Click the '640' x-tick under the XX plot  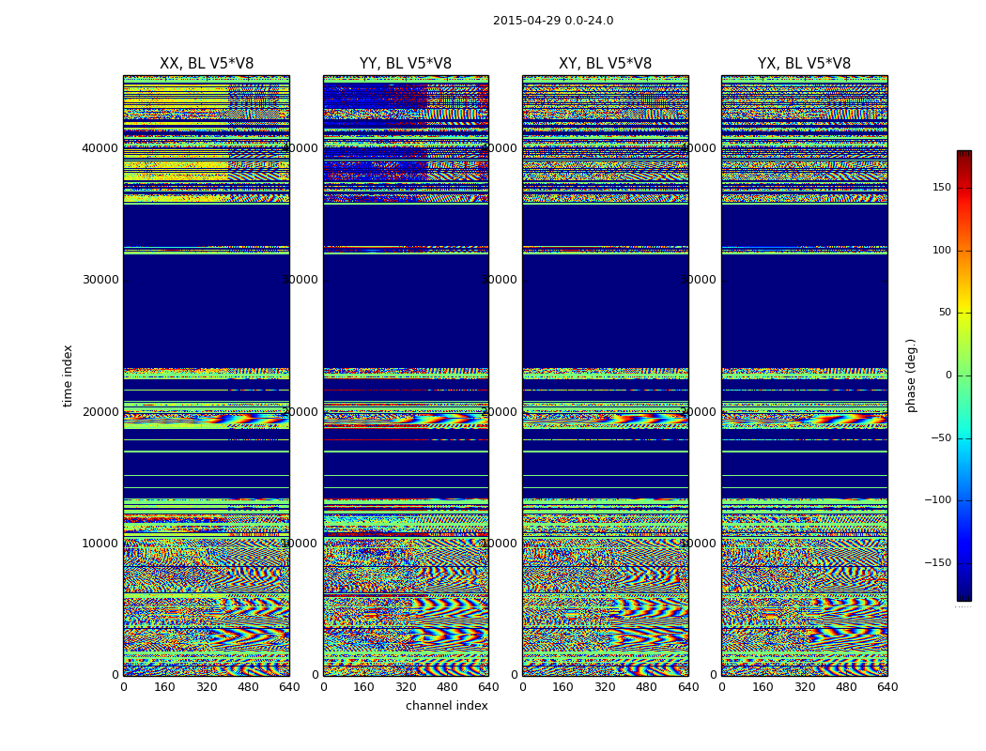pyautogui.click(x=289, y=687)
